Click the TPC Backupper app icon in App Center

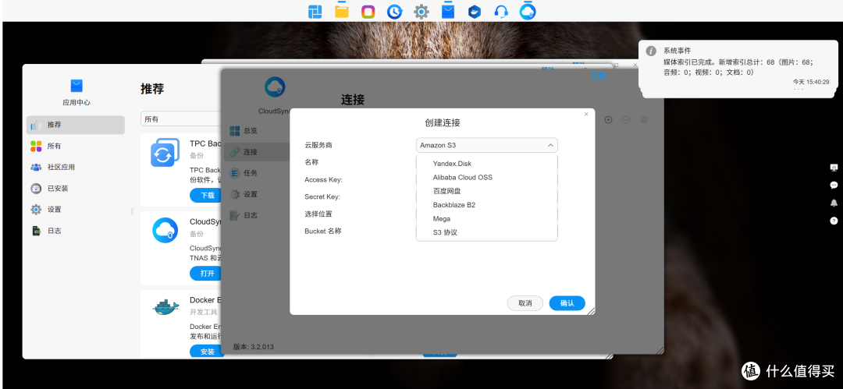[x=165, y=153]
